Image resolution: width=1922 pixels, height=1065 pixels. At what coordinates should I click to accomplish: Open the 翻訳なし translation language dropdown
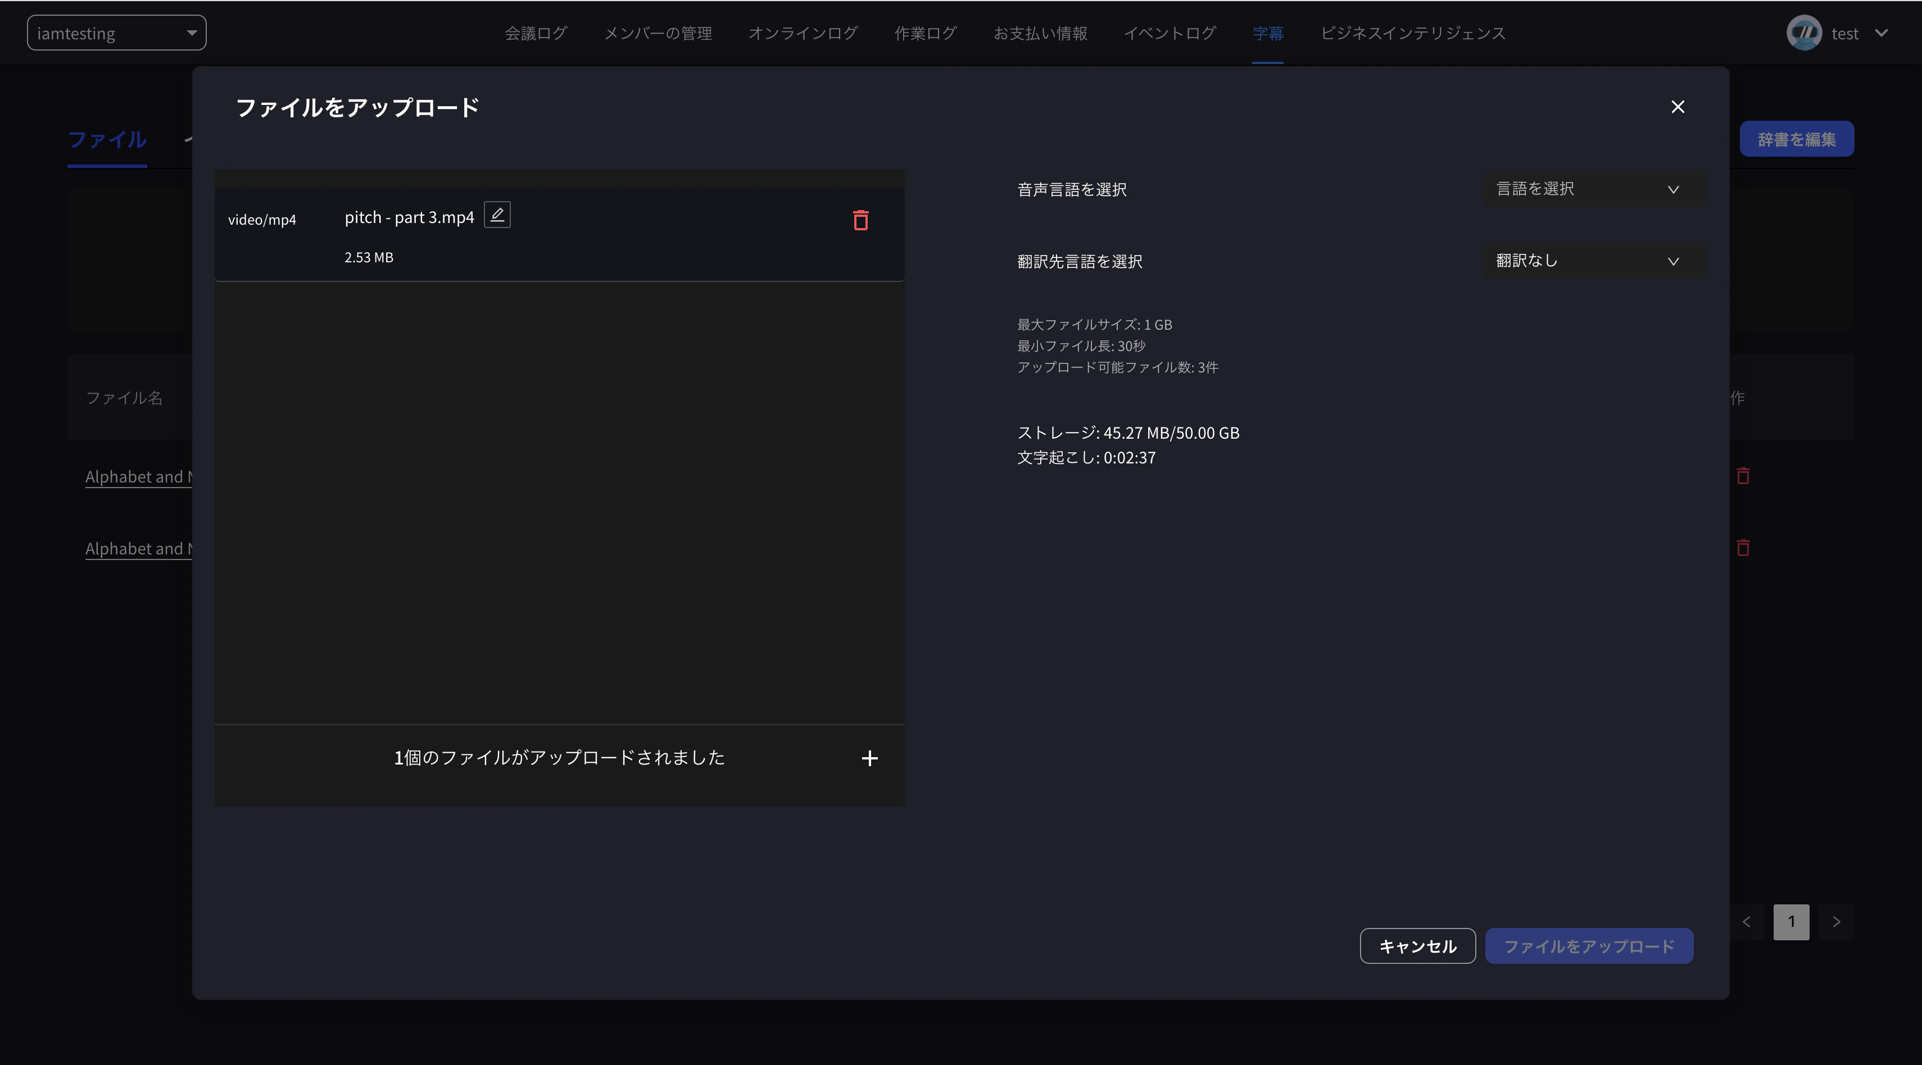pyautogui.click(x=1592, y=260)
